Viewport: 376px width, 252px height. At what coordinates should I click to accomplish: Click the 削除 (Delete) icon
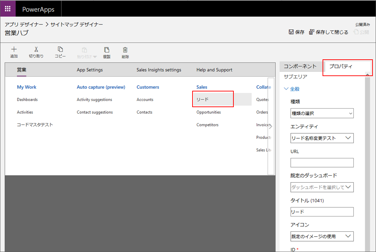[125, 52]
